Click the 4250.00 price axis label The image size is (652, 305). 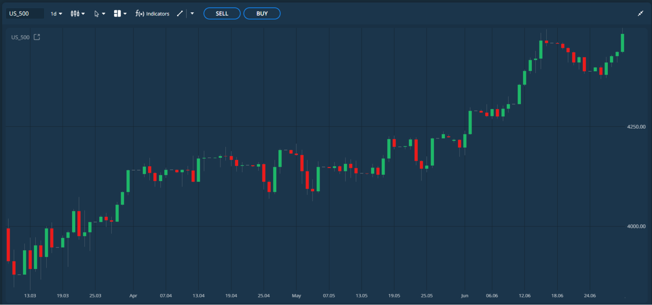click(636, 126)
